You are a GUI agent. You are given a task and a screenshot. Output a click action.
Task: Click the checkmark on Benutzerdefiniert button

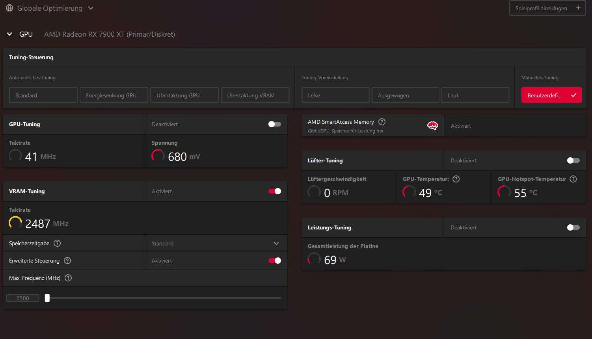coord(573,95)
